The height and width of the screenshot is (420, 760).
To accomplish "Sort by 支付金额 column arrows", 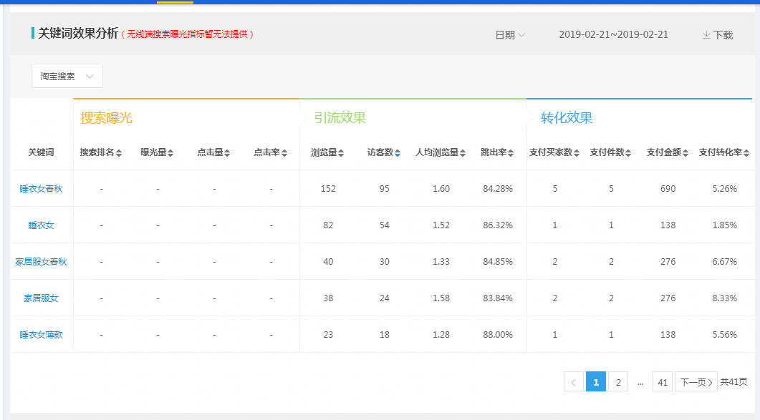I will click(686, 152).
